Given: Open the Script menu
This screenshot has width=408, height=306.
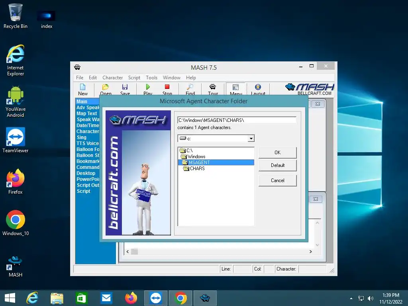Looking at the screenshot, I should [x=134, y=78].
